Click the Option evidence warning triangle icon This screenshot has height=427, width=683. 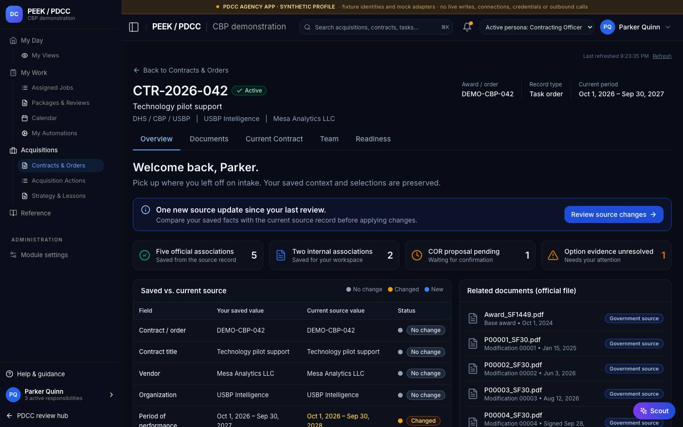(553, 255)
